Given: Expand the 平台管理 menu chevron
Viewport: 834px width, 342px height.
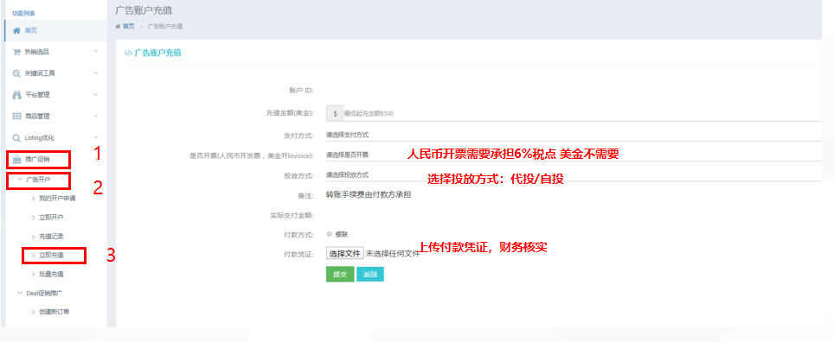Looking at the screenshot, I should click(x=96, y=94).
